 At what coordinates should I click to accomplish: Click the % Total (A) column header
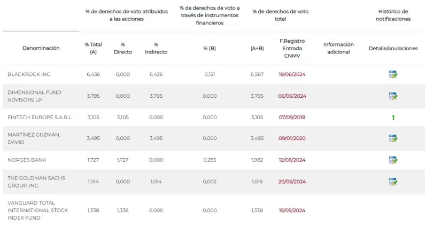pos(94,48)
